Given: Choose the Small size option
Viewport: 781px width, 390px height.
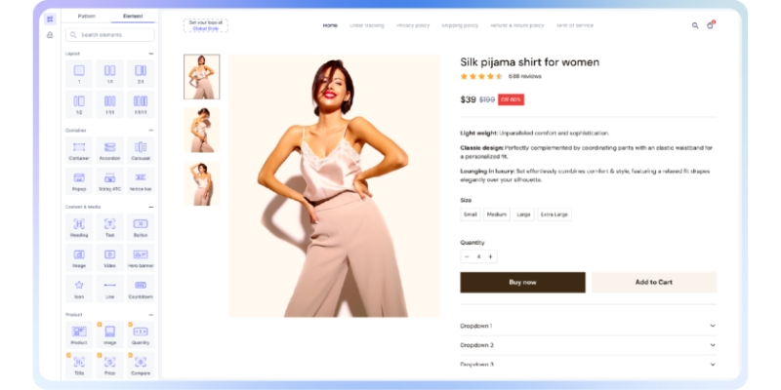Looking at the screenshot, I should tap(471, 214).
